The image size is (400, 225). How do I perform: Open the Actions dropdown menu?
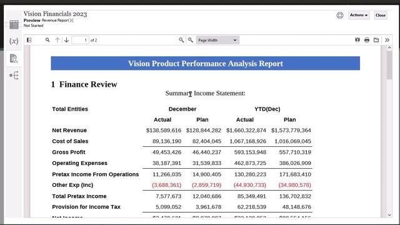click(359, 15)
